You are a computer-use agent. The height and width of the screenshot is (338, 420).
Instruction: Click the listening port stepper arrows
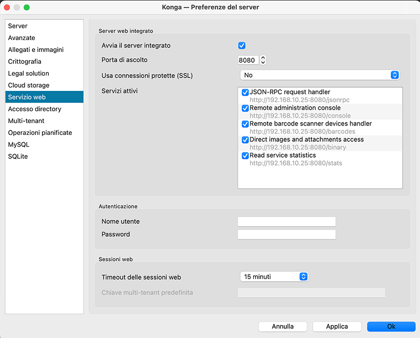[x=263, y=60]
